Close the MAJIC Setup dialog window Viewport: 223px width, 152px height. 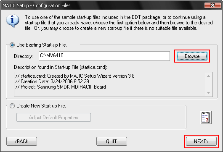[212, 5]
